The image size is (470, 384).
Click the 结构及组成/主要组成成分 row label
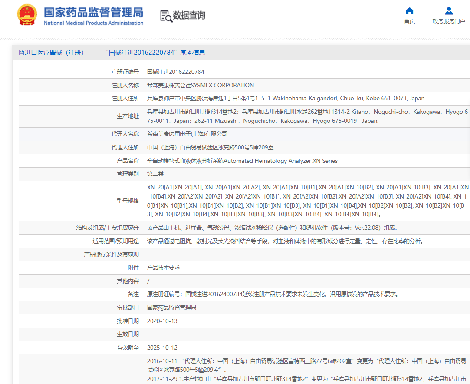pos(107,228)
